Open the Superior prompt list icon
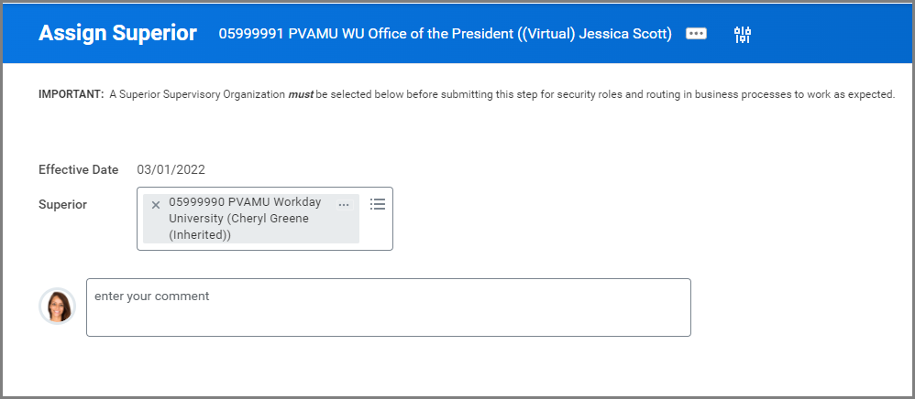This screenshot has height=399, width=915. 377,204
